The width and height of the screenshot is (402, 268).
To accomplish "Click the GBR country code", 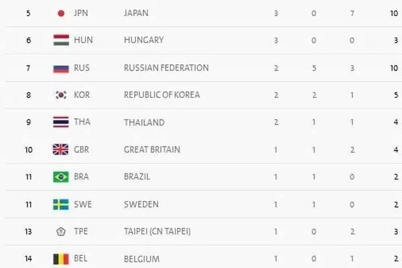I will tap(82, 149).
